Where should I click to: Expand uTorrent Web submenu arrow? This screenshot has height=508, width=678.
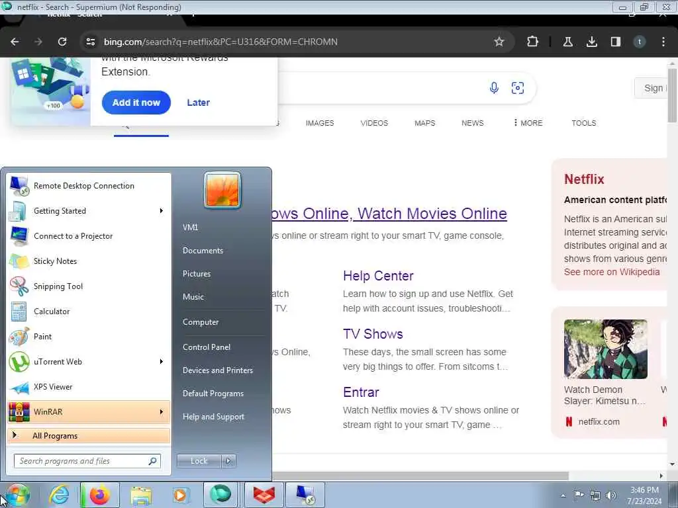point(162,362)
